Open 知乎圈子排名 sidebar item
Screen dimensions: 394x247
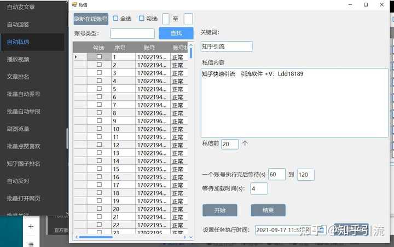24,164
